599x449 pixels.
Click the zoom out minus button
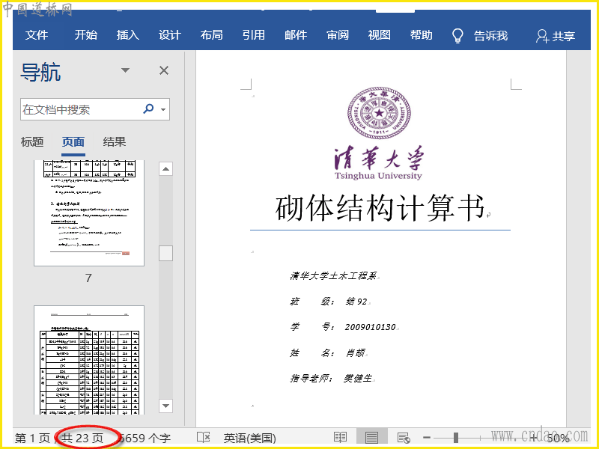click(427, 438)
